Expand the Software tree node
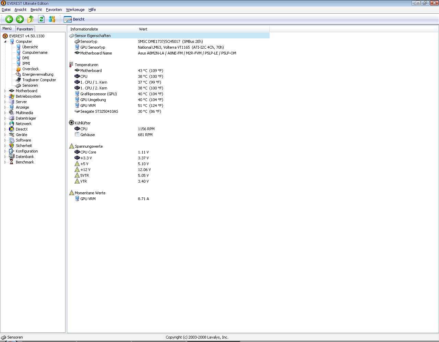 [5, 140]
